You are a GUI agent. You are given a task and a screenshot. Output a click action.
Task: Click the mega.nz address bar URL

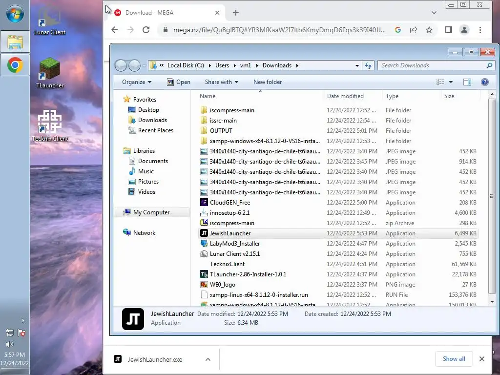click(279, 30)
